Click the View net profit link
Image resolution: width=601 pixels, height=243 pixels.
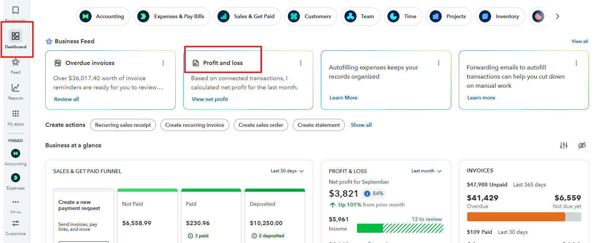pyautogui.click(x=210, y=99)
